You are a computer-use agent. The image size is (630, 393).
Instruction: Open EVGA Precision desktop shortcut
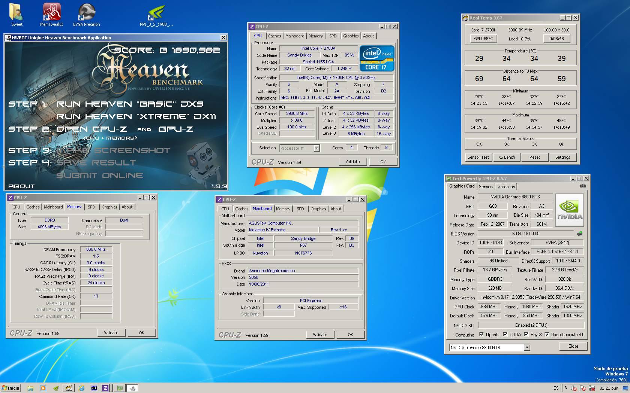(x=86, y=15)
